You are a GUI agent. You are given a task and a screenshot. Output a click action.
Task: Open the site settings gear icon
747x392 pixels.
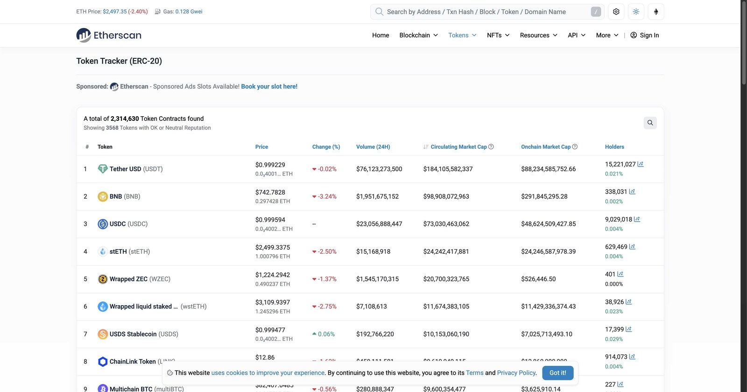pos(616,12)
